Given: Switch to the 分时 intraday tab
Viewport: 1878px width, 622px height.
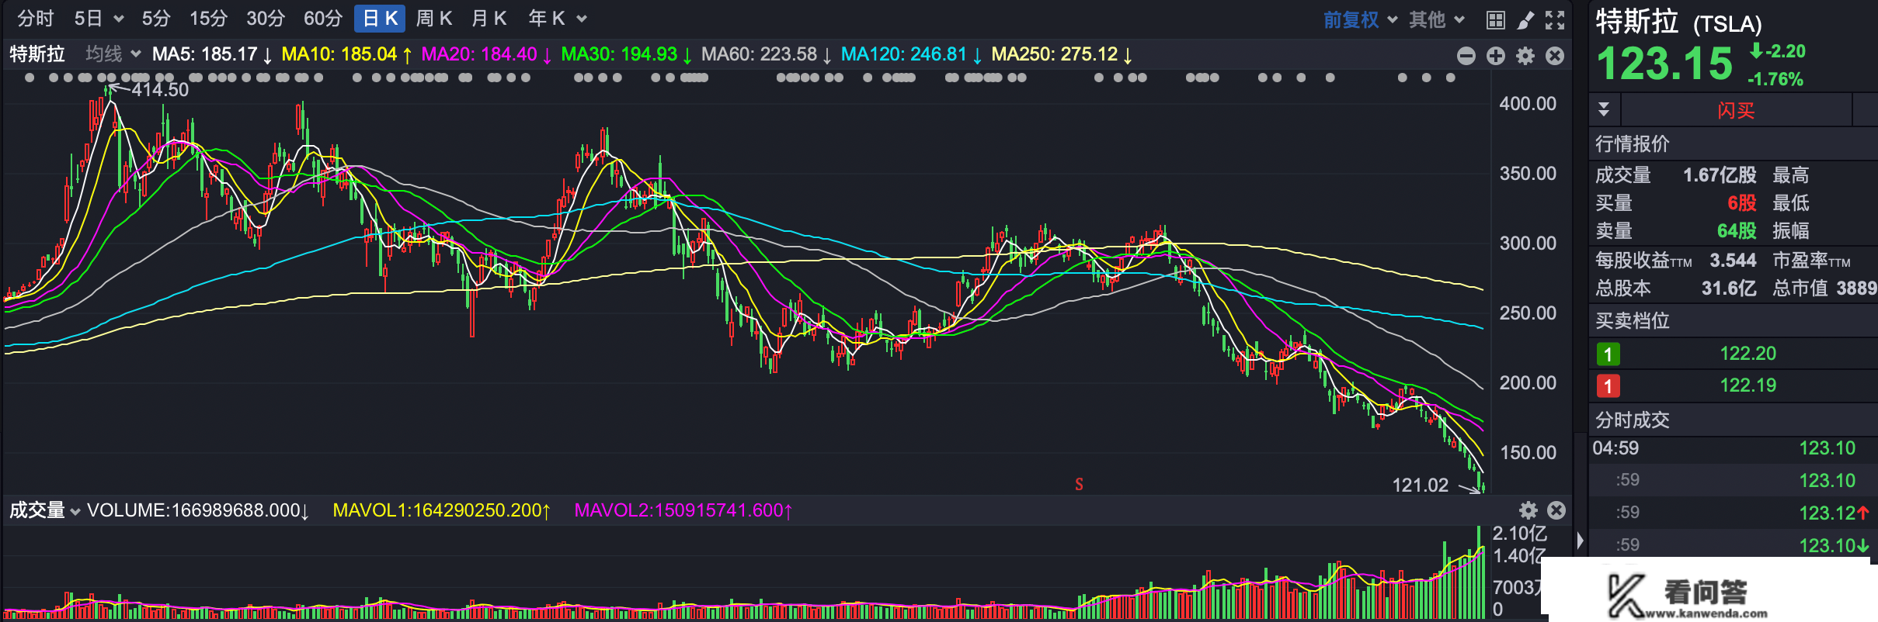Looking at the screenshot, I should [x=36, y=19].
